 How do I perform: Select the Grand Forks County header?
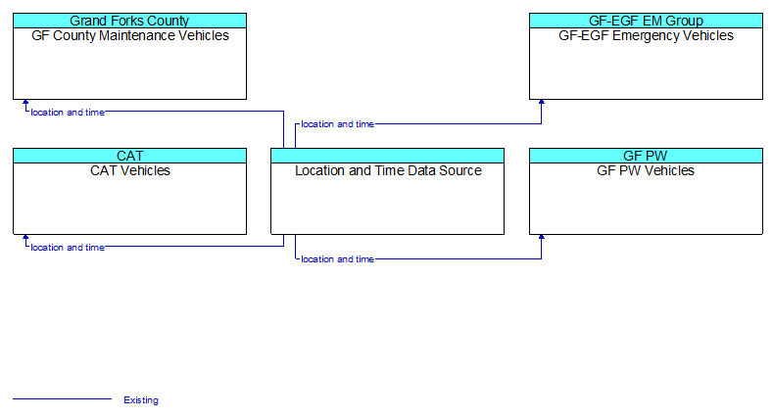[x=129, y=21]
